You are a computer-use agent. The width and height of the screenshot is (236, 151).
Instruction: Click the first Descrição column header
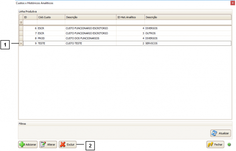coord(90,17)
